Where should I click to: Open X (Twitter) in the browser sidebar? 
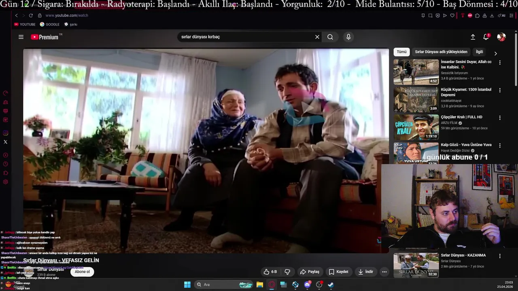5,142
